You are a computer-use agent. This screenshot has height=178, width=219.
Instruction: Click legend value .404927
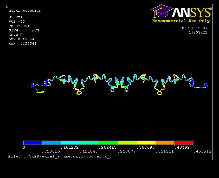tap(184, 147)
